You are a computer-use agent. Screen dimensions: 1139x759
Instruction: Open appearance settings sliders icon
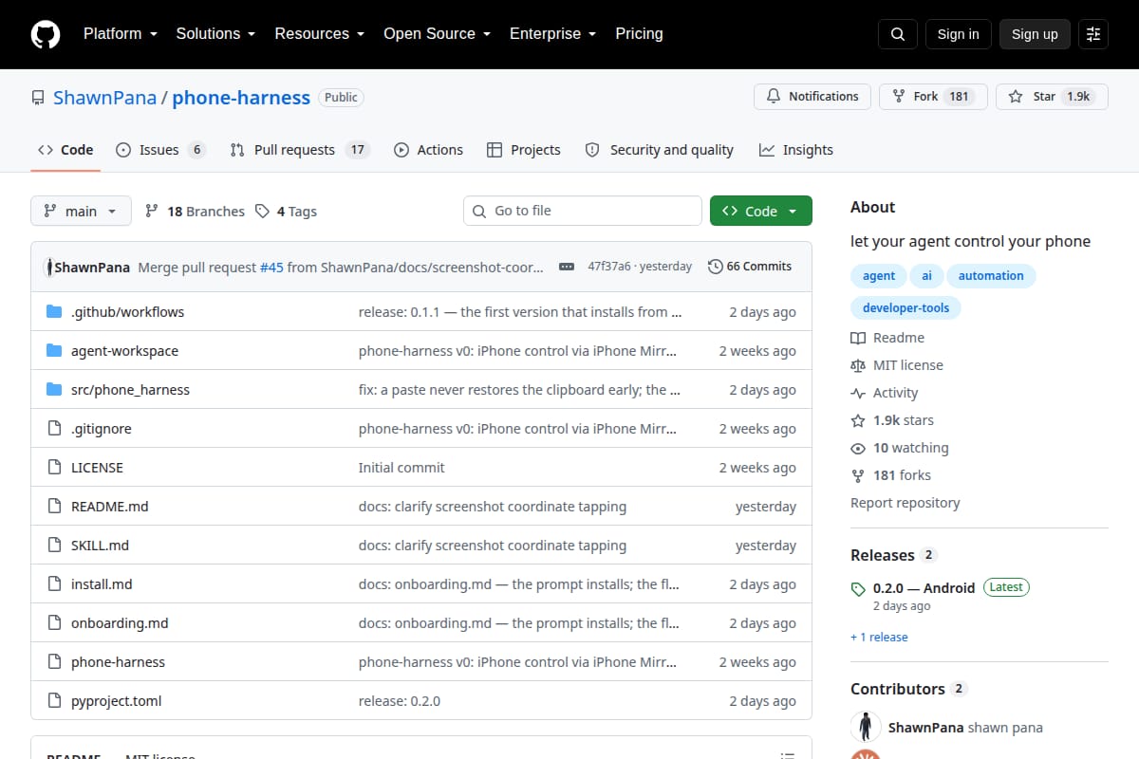[1093, 34]
